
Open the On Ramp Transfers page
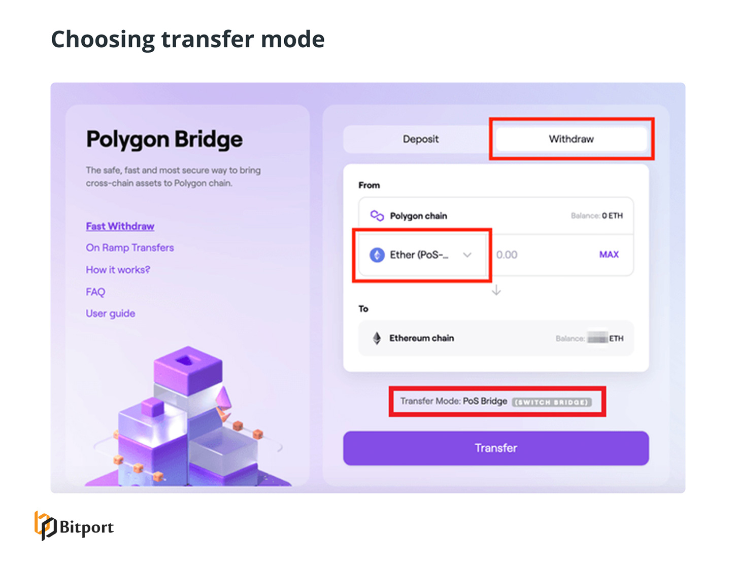(129, 247)
